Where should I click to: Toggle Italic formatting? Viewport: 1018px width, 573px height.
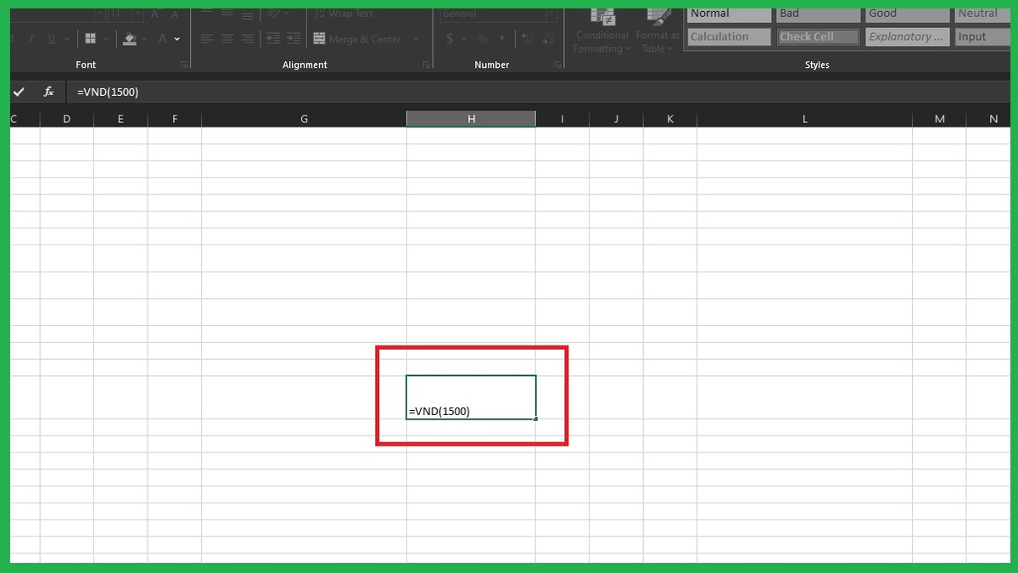(31, 38)
